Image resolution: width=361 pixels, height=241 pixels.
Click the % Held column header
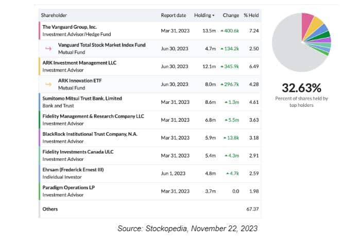251,15
